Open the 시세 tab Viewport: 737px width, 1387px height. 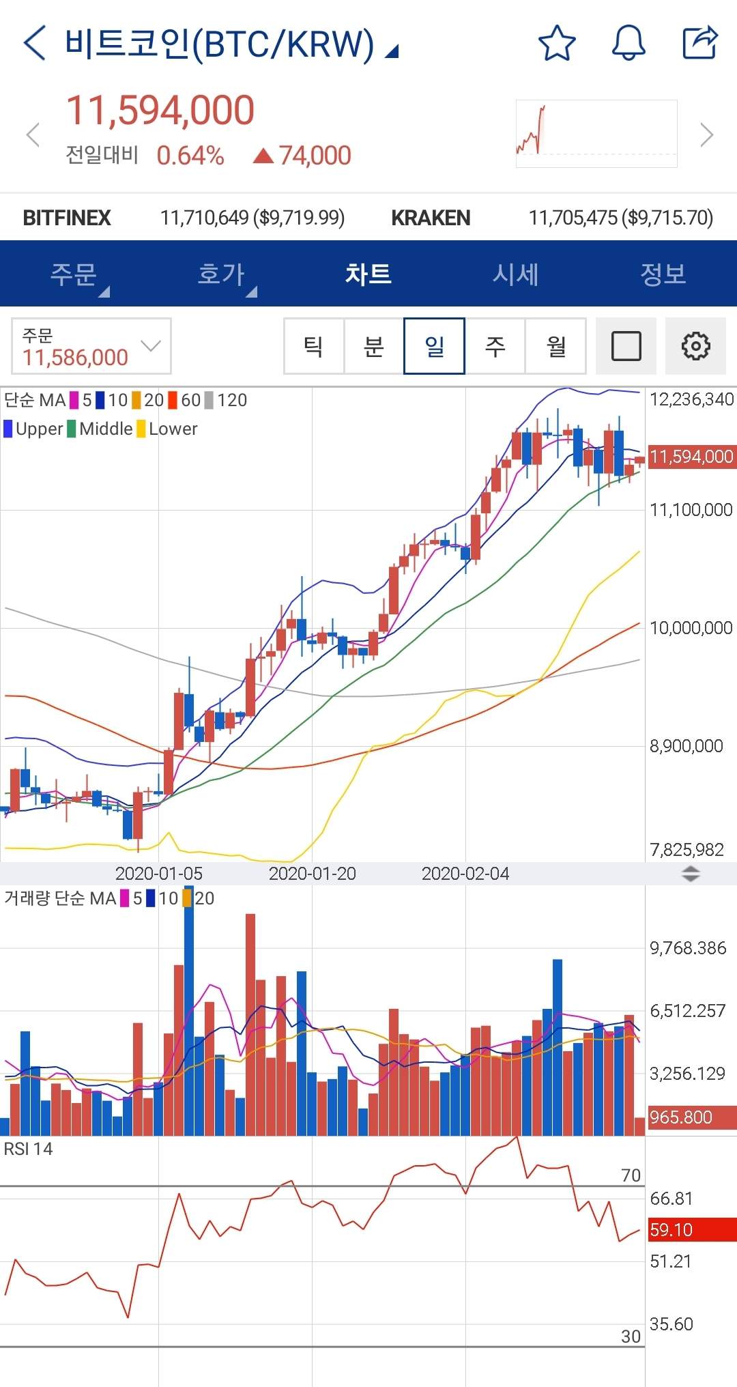[x=516, y=274]
